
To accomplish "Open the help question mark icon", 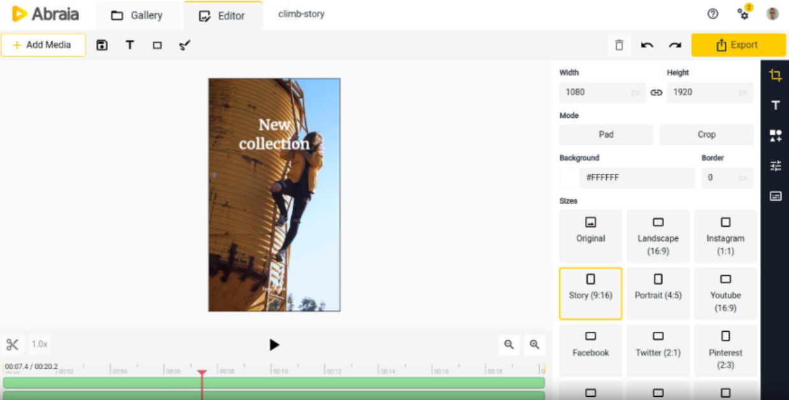I will pos(713,14).
